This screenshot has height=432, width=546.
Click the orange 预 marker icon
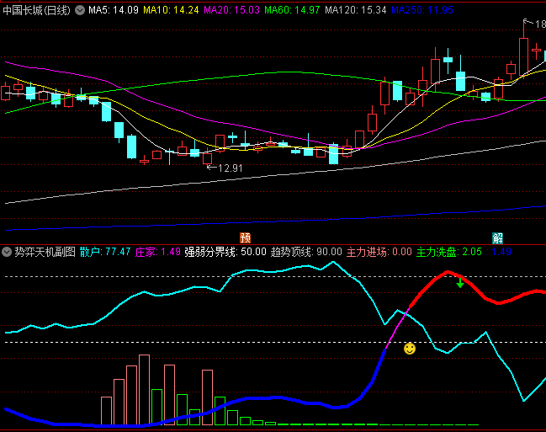[x=245, y=237]
